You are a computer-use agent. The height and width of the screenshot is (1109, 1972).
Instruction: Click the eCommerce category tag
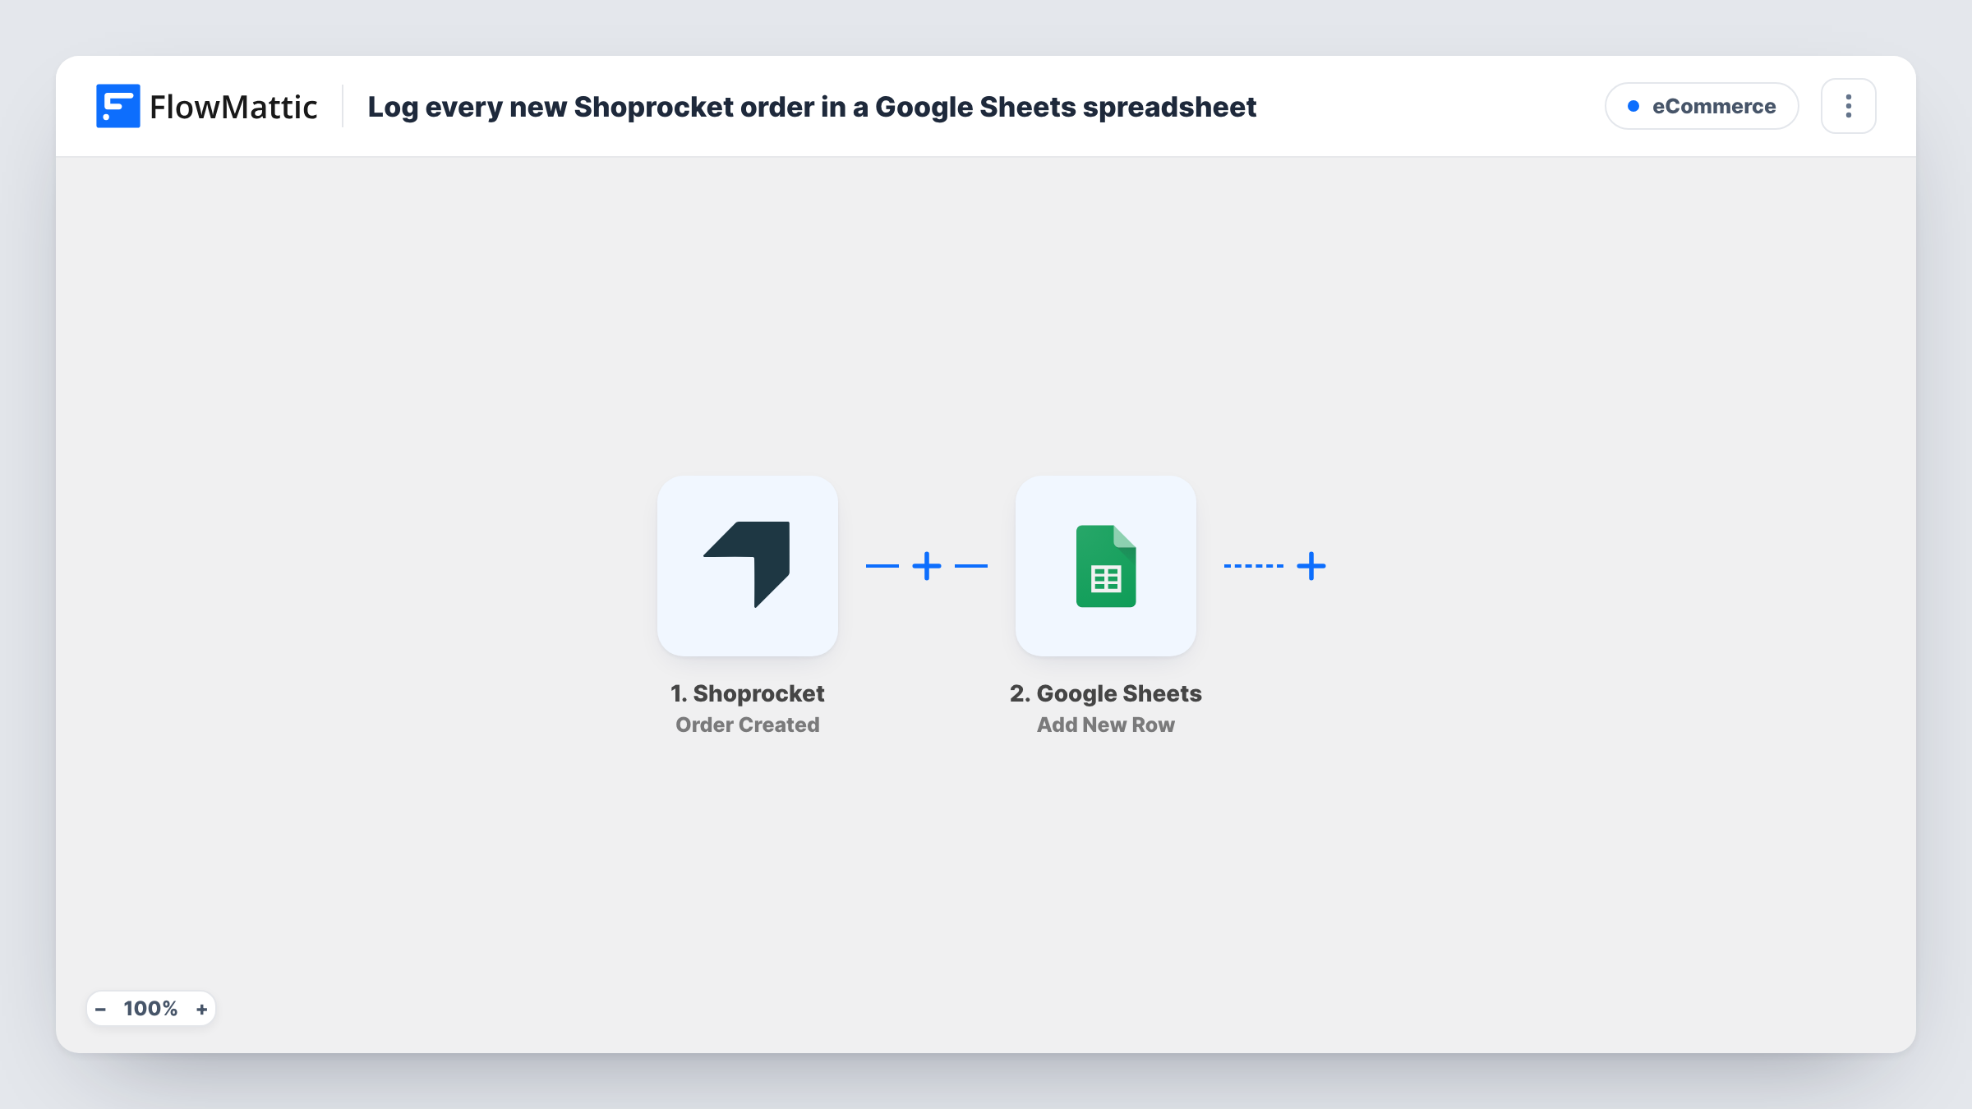click(x=1702, y=106)
